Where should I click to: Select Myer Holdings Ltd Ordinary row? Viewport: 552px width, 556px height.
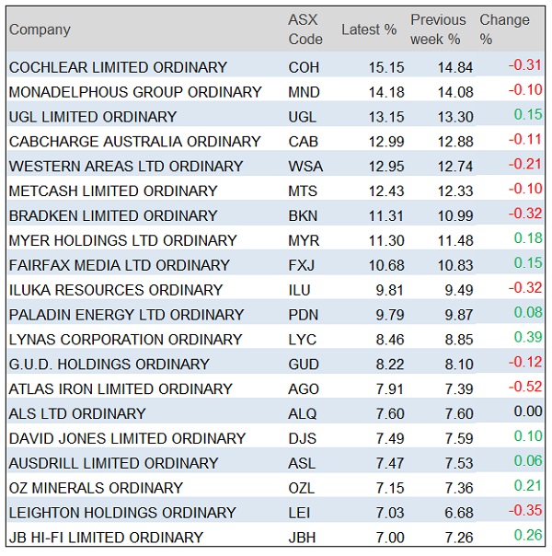click(122, 241)
